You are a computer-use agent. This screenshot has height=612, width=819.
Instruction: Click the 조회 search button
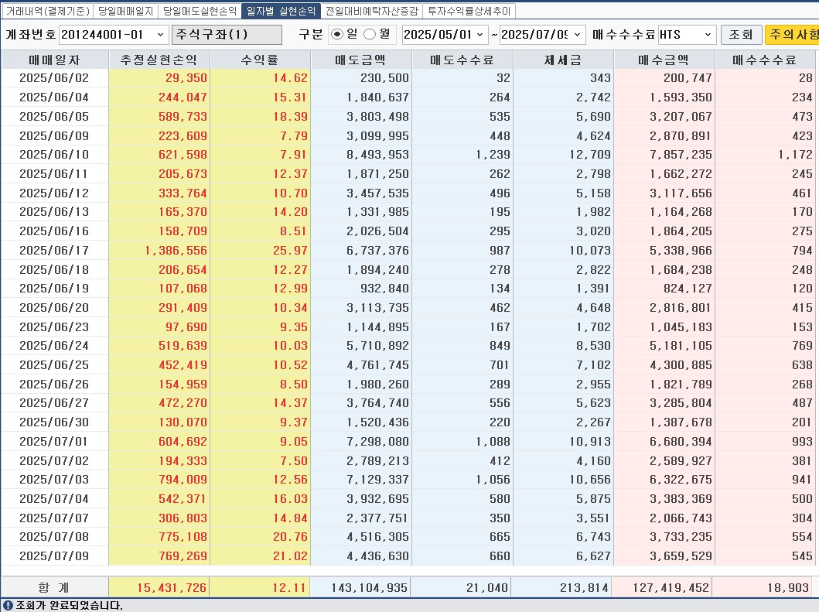point(740,35)
